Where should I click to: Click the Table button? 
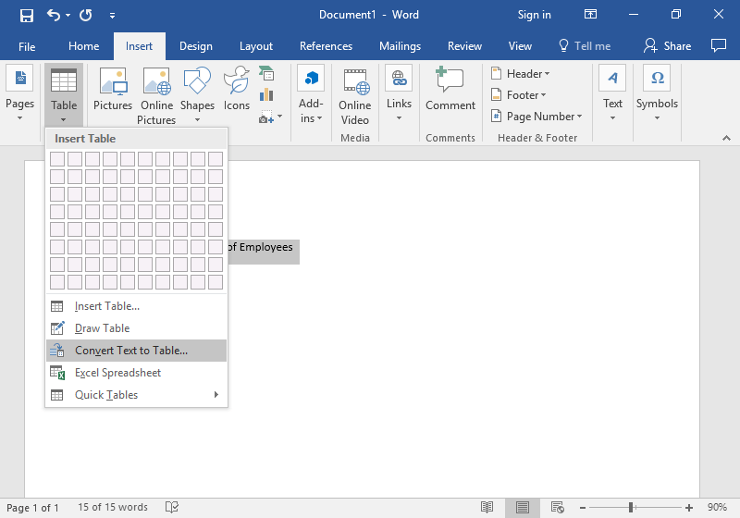tap(64, 95)
